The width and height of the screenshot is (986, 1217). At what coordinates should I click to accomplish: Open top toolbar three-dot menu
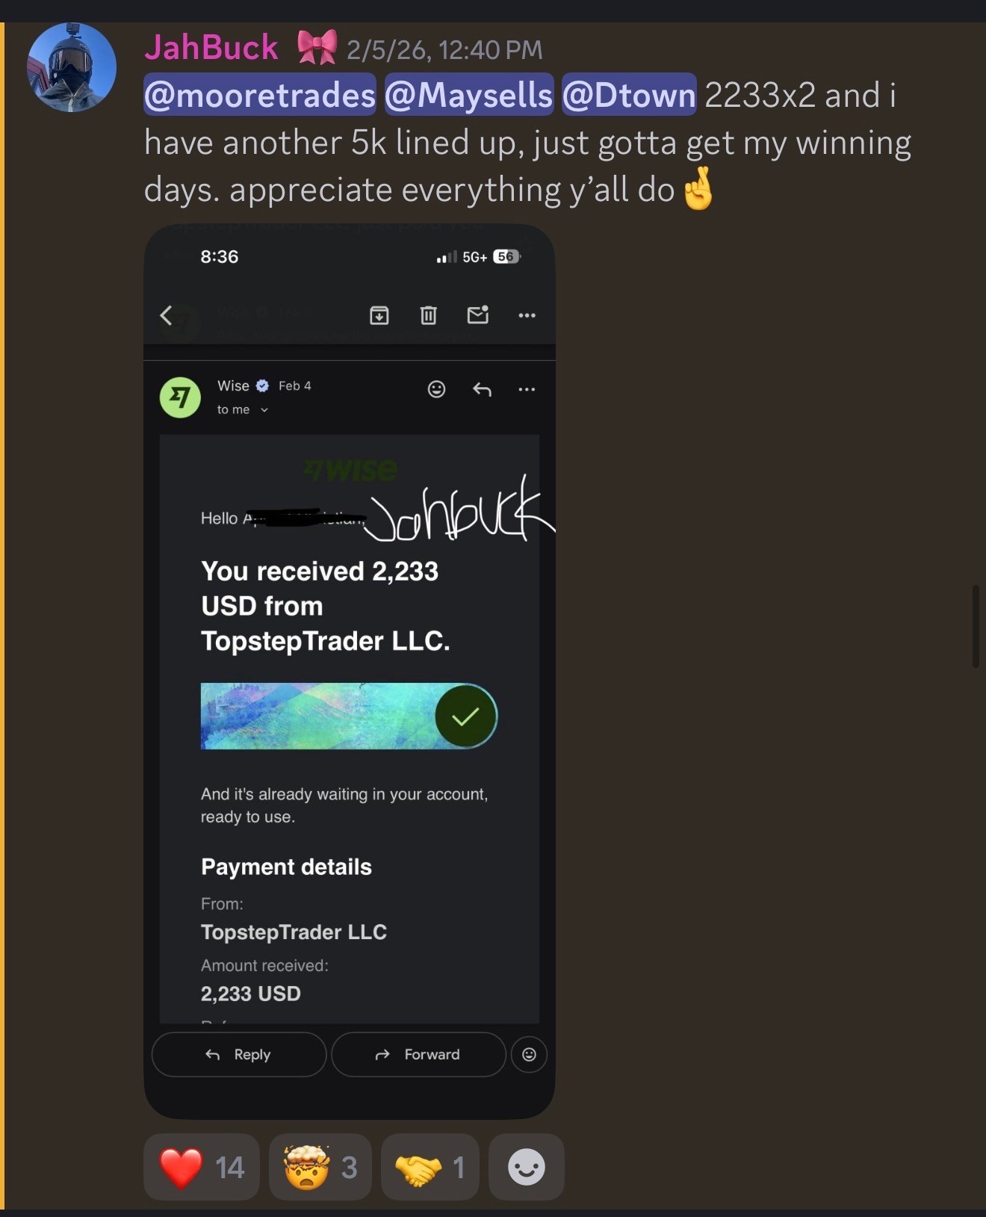pyautogui.click(x=527, y=315)
